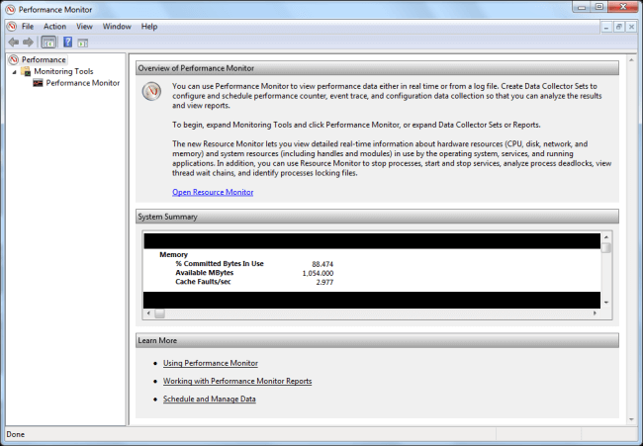Click the value 88.474
The image size is (643, 446).
(x=322, y=264)
